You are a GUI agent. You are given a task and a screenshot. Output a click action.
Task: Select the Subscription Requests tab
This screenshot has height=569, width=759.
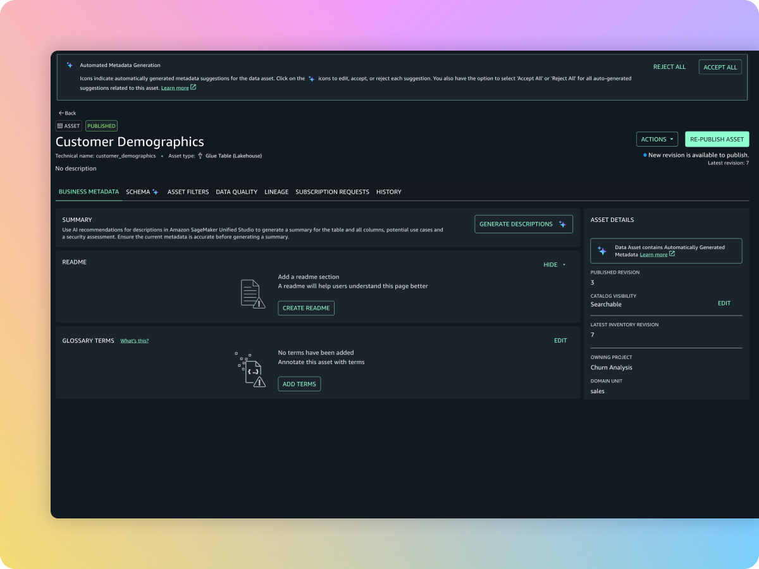(x=332, y=192)
